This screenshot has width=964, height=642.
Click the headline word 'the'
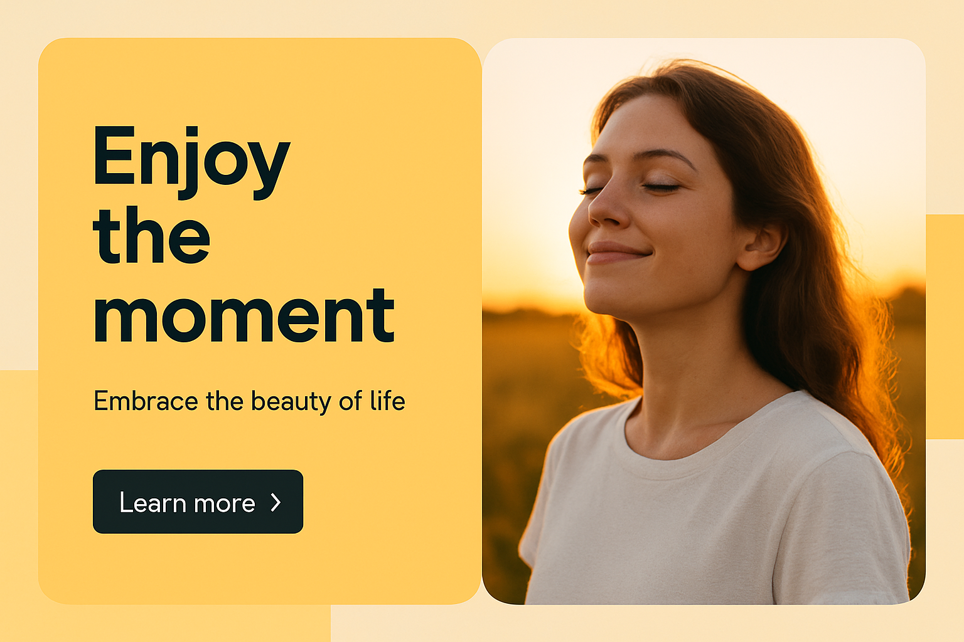[x=151, y=235]
